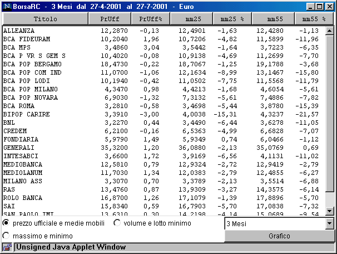Click the Netscape icon in title bar
Viewport: 337px width, 254px height.
click(x=7, y=6)
